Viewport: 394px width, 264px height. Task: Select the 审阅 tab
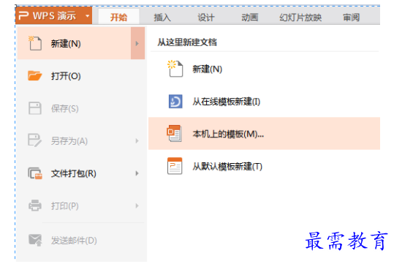pos(352,17)
